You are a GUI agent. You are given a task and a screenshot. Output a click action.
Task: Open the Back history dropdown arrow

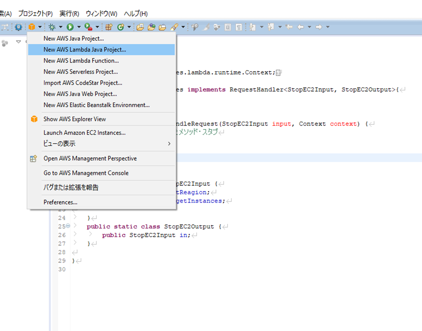pos(310,27)
